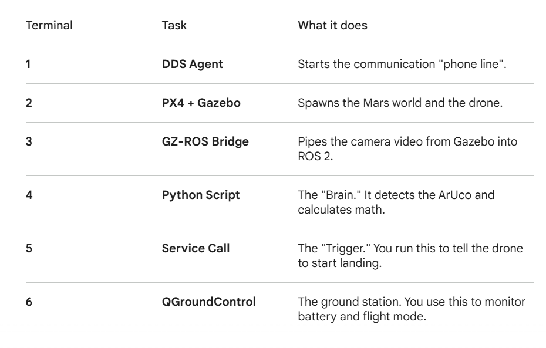The image size is (546, 348).
Task: Click the What it does header
Action: point(332,25)
